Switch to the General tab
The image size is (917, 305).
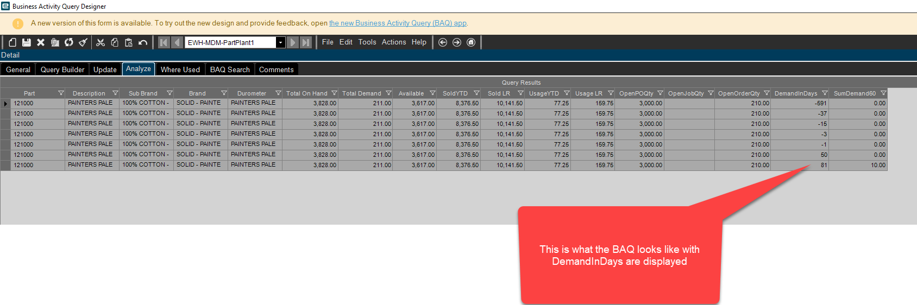(x=18, y=69)
